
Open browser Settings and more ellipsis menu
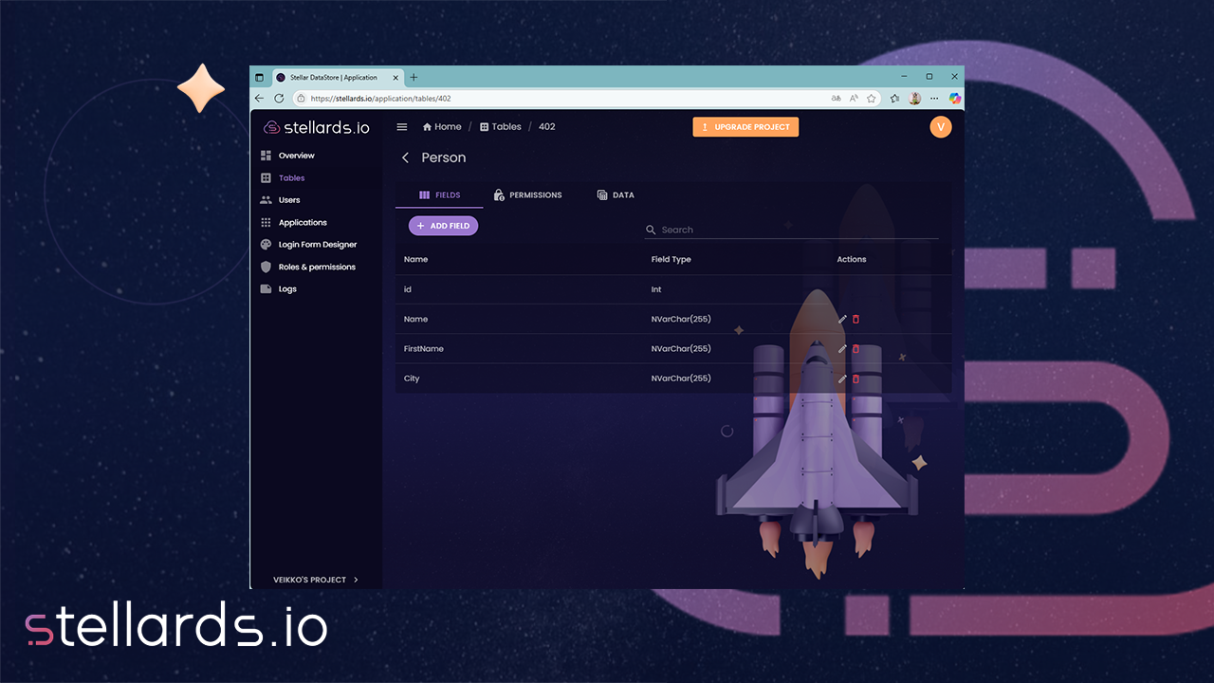[934, 99]
